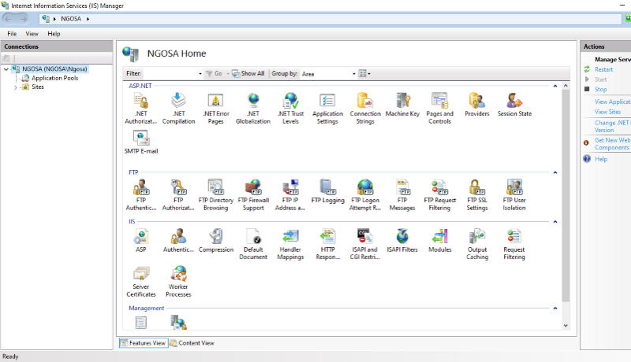
Task: Click Get New Web Components link
Action: [x=613, y=144]
